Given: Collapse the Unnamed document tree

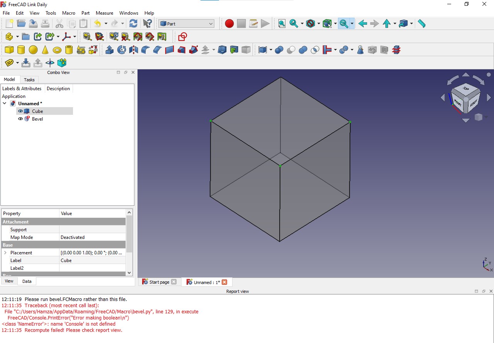Looking at the screenshot, I should pos(4,103).
